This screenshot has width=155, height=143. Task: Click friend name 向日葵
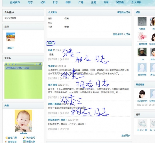142,29
